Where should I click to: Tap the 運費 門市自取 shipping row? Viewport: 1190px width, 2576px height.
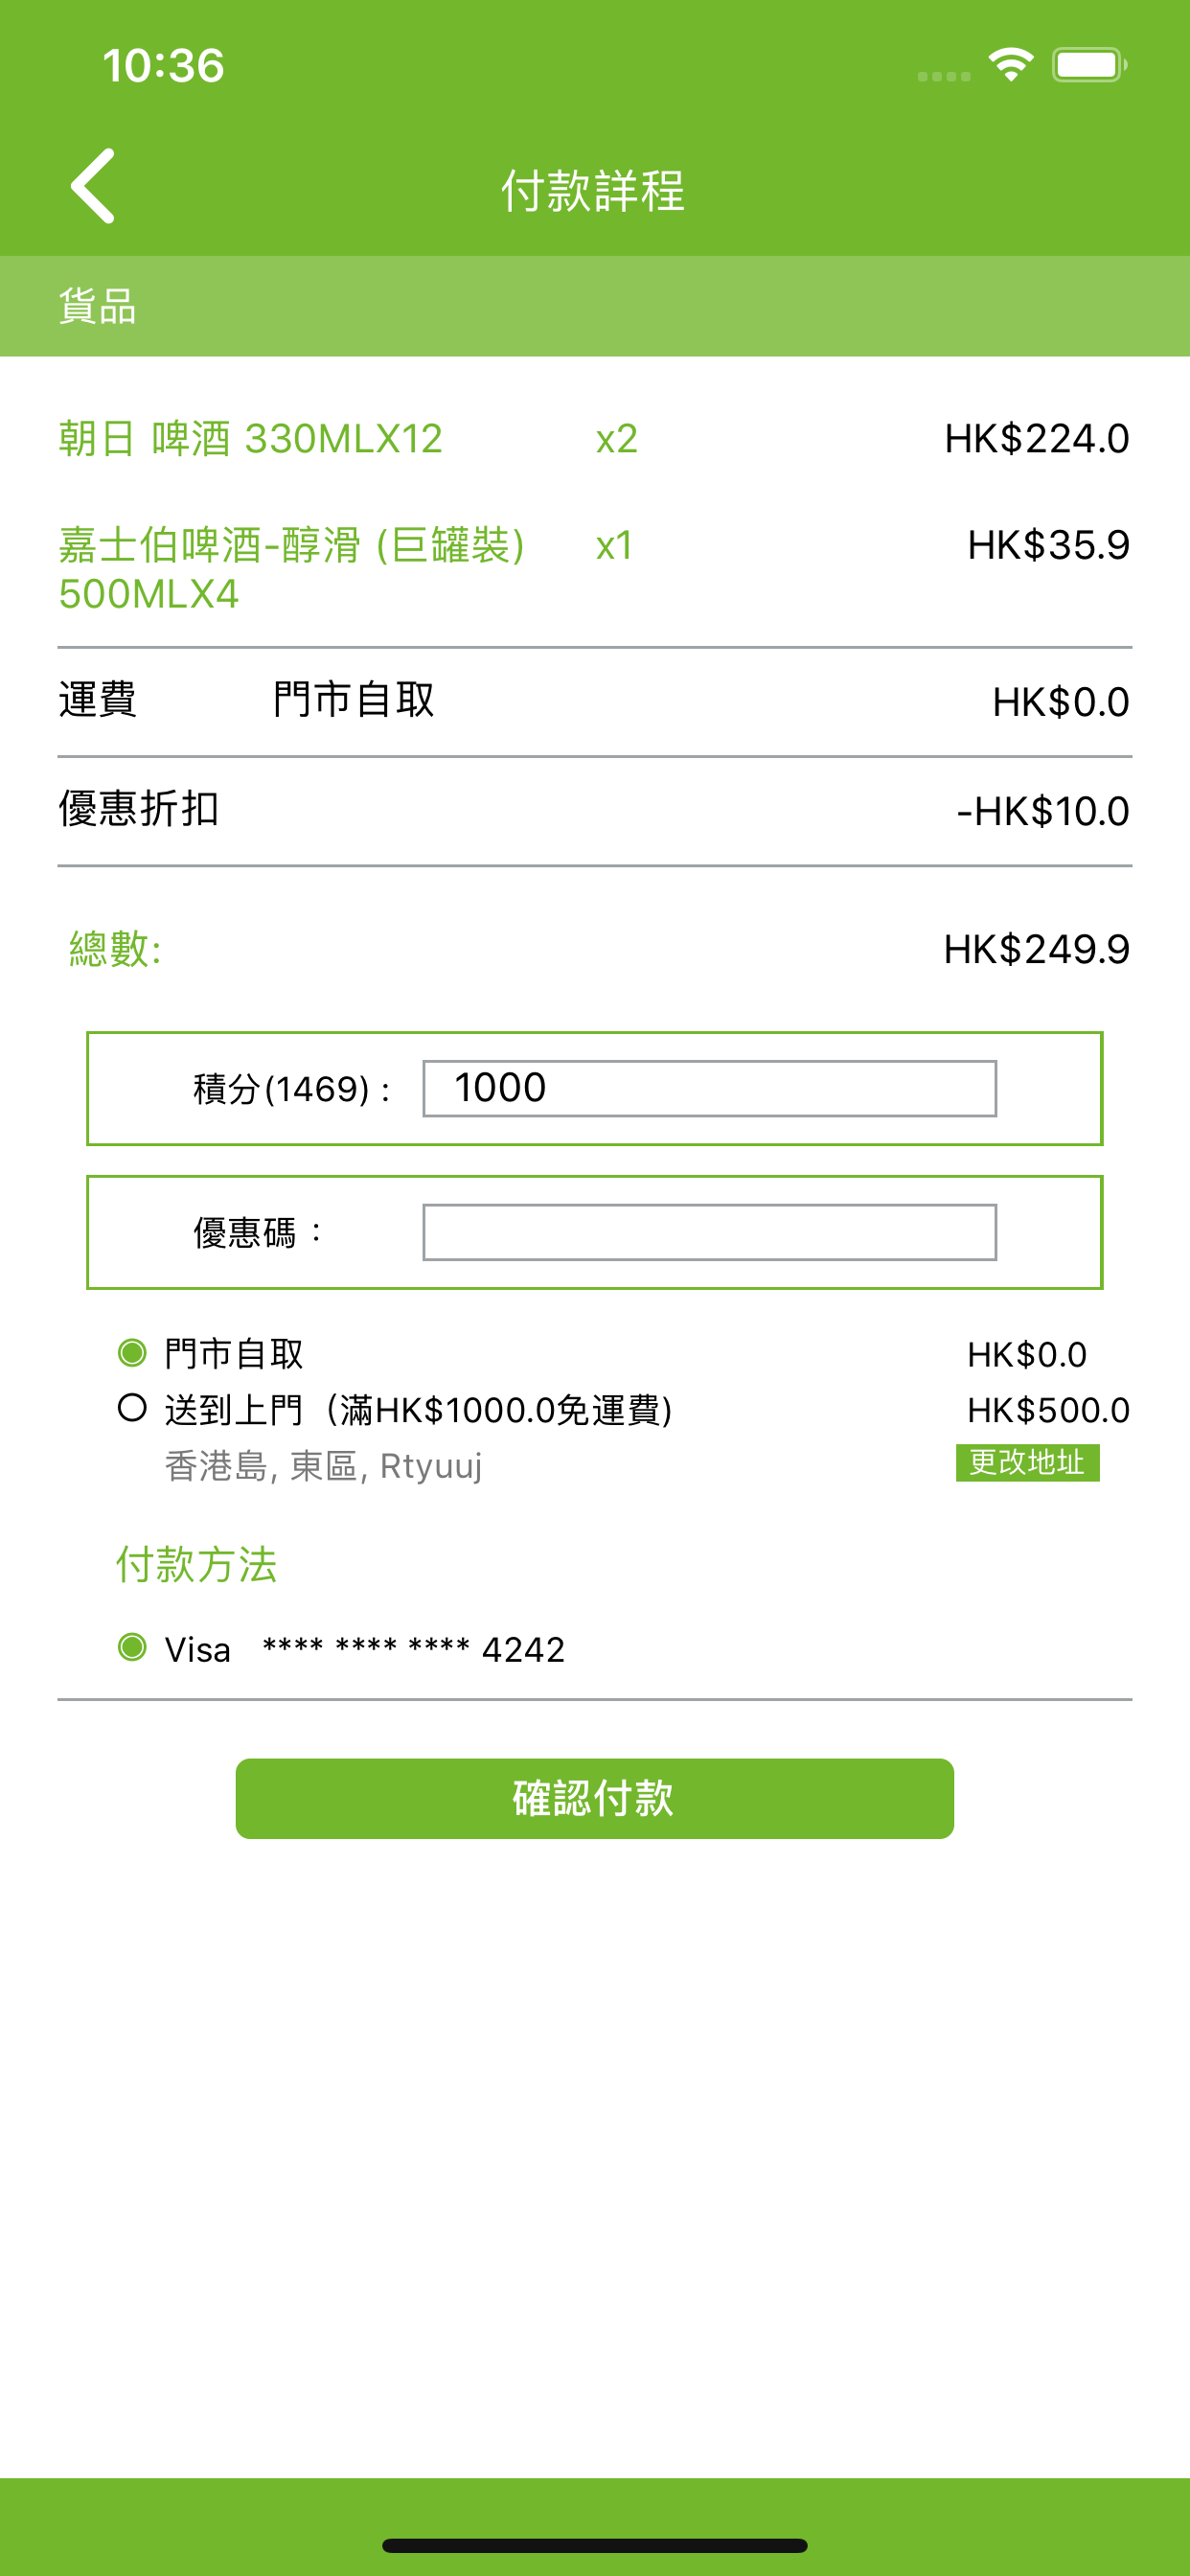coord(595,701)
